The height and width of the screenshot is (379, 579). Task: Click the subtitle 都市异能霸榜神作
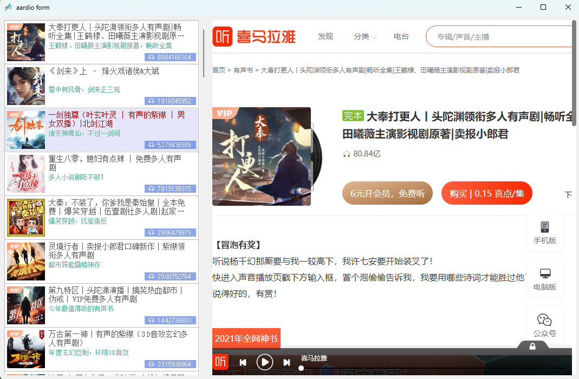[74, 265]
